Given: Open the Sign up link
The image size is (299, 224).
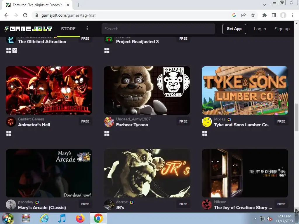Looking at the screenshot, I should pos(282,29).
